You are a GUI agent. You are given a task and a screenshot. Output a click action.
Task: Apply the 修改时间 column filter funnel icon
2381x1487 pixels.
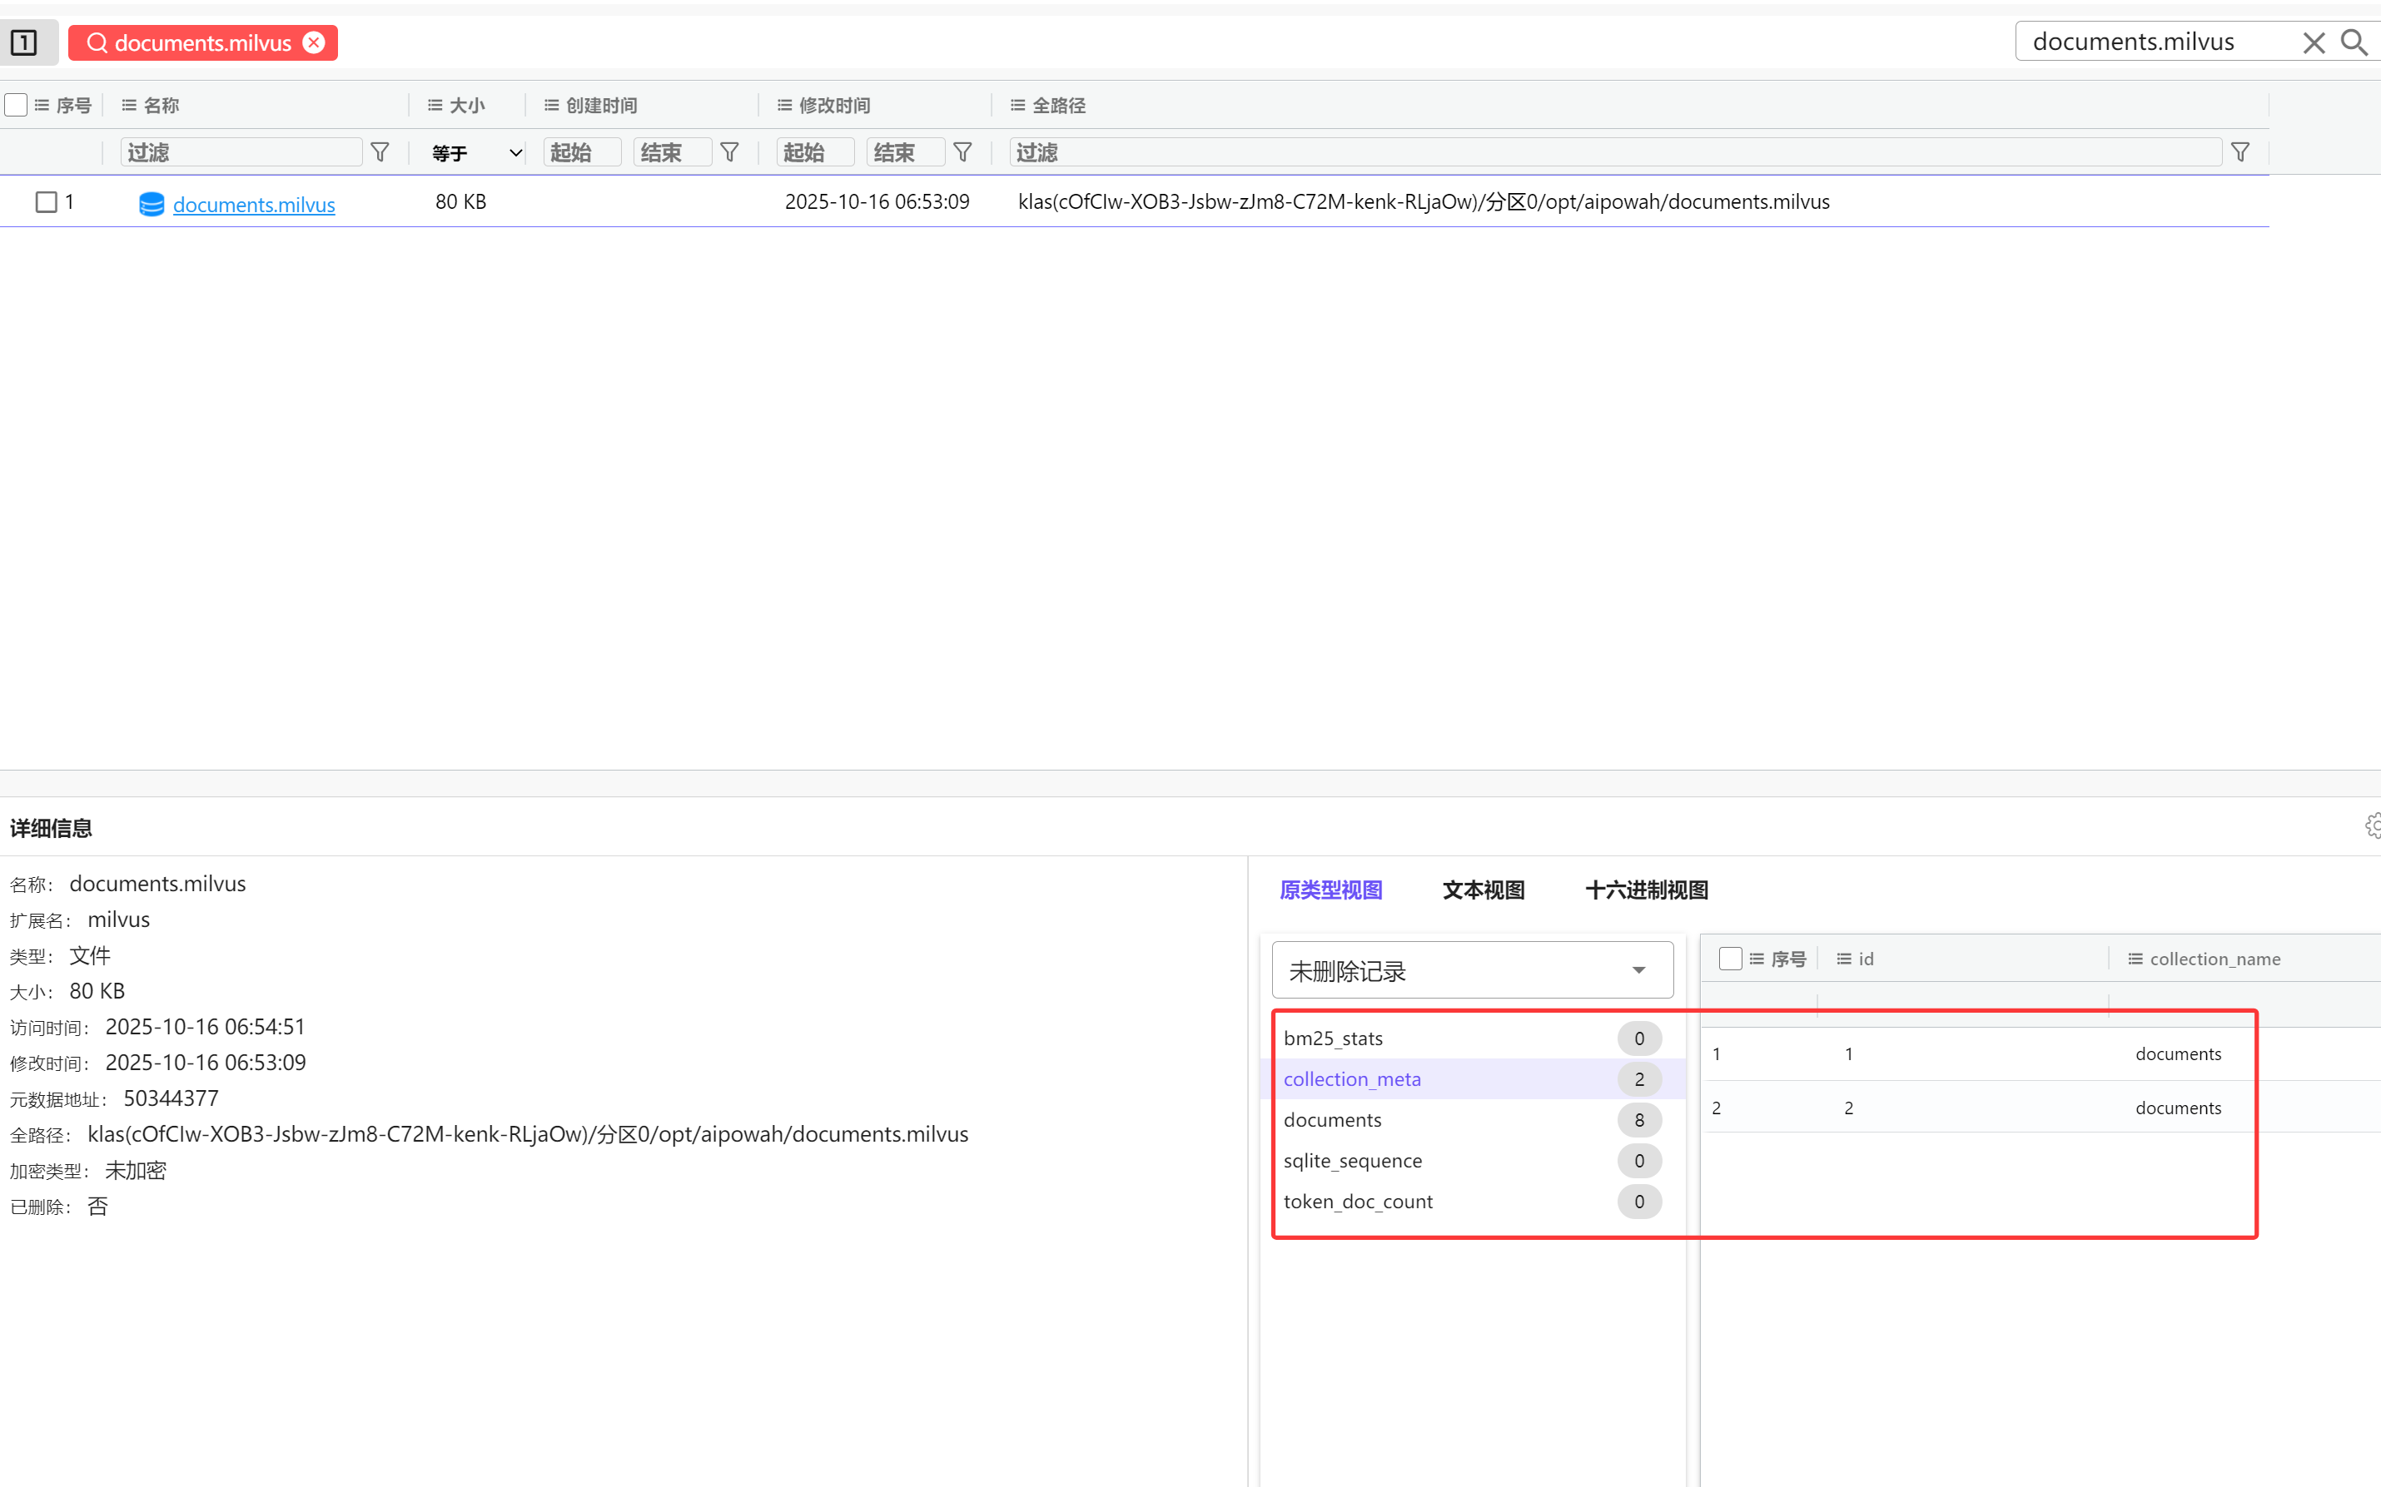[963, 152]
